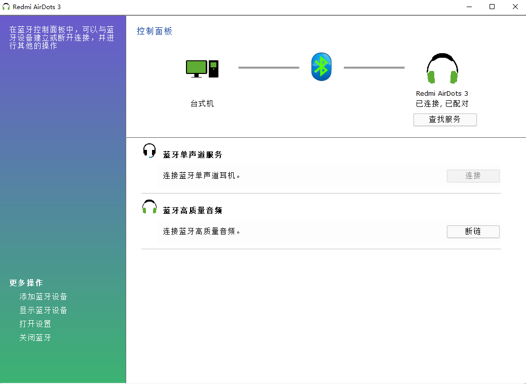Click the mono headset service icon
Viewport: 526px width, 384px height.
pyautogui.click(x=149, y=150)
